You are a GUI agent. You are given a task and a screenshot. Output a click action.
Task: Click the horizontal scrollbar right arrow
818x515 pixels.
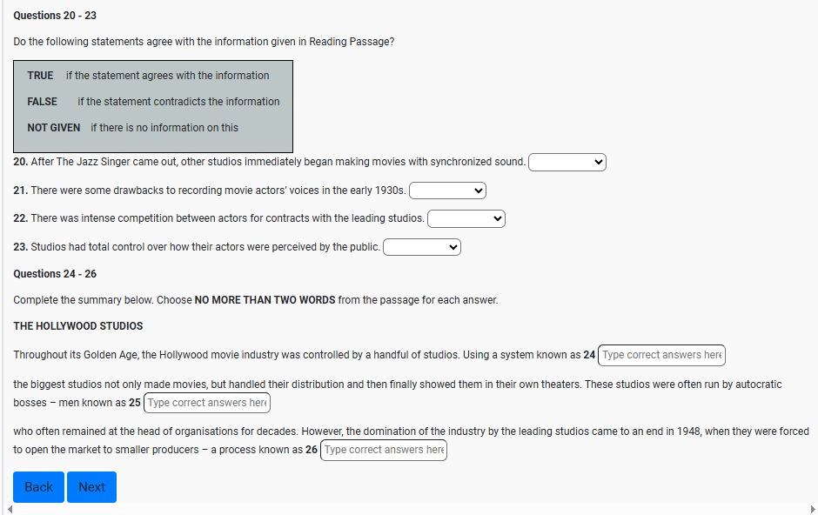click(810, 509)
